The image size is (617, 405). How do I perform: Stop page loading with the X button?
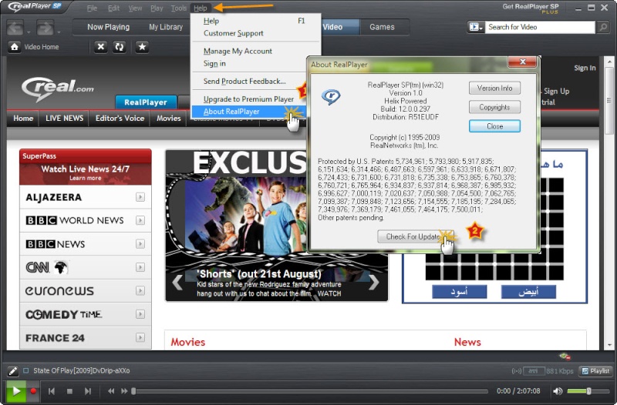pos(101,47)
